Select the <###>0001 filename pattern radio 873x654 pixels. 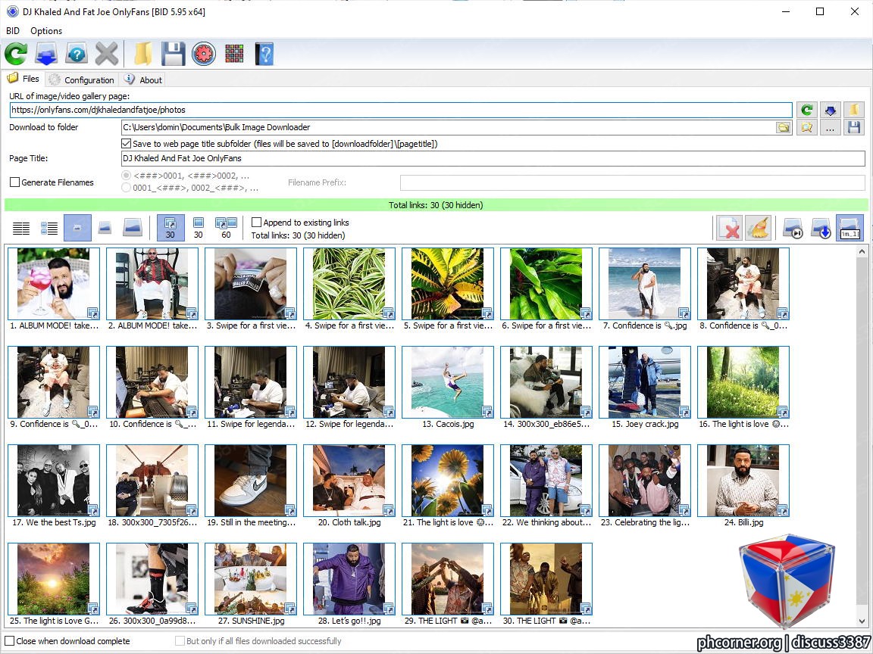coord(127,175)
